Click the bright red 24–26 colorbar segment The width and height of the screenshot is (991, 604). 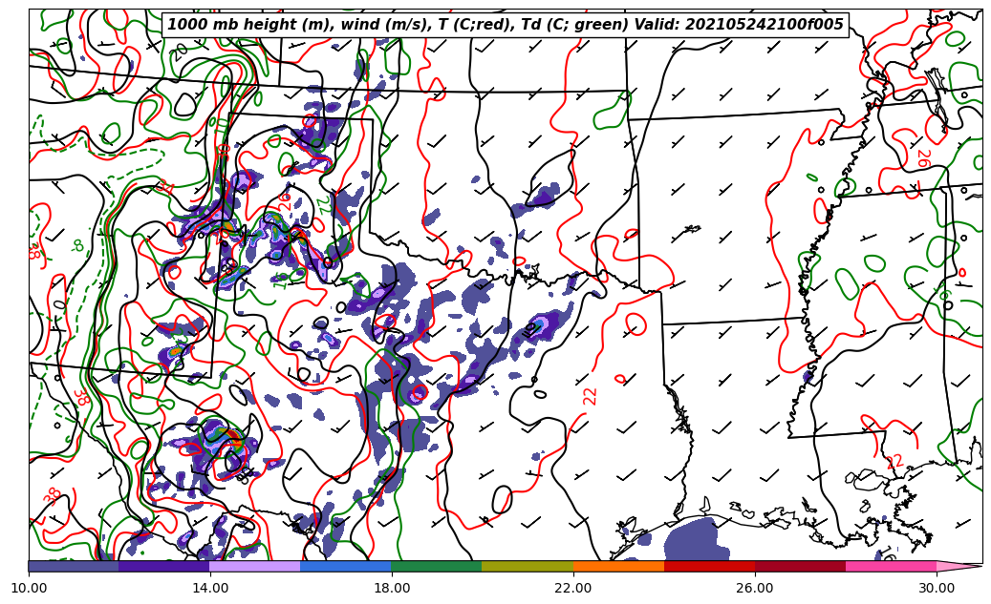(x=709, y=566)
